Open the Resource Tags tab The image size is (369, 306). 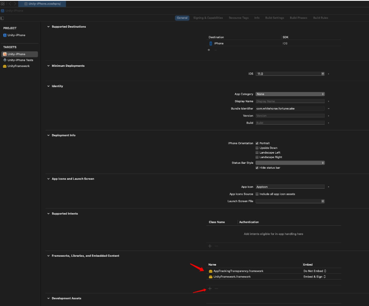[x=239, y=18]
